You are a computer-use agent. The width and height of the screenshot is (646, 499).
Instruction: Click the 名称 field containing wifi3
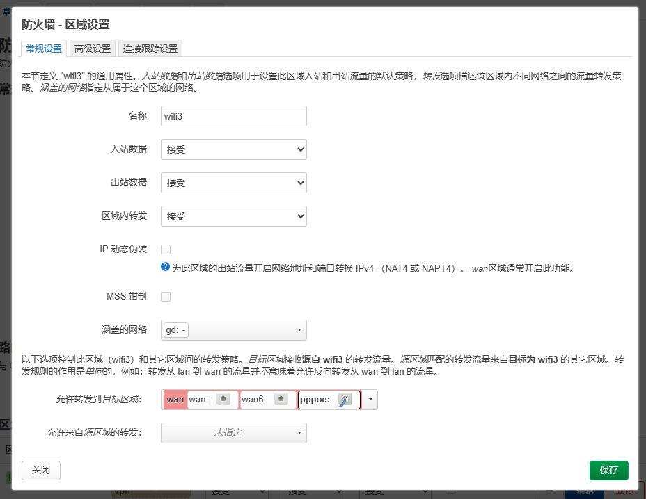[x=233, y=116]
